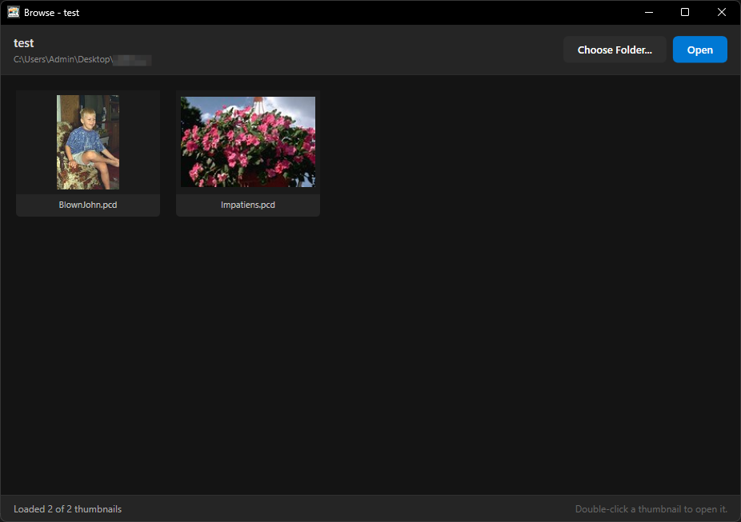The width and height of the screenshot is (741, 522).
Task: Select the BlownJohn.pcd boy thumbnail
Action: 88,142
